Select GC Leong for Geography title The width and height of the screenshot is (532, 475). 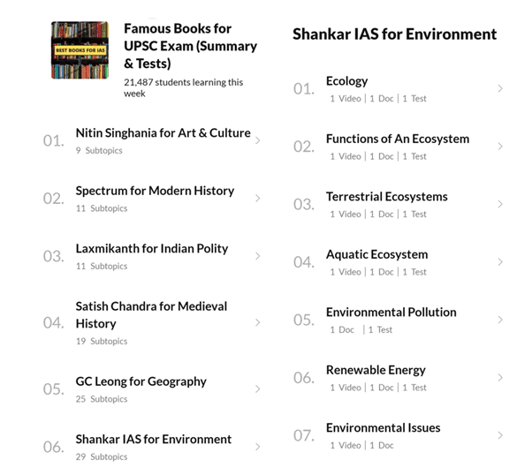point(141,381)
